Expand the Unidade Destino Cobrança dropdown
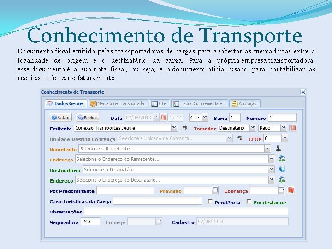 click(229, 138)
